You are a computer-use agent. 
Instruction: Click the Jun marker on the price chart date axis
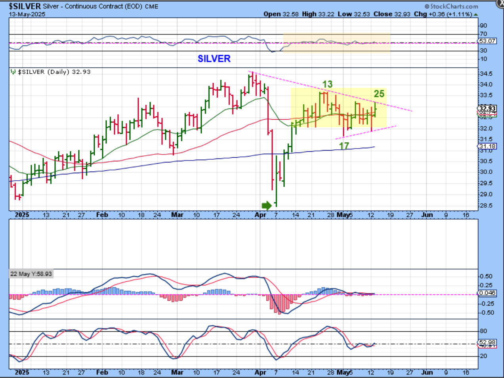pyautogui.click(x=427, y=215)
